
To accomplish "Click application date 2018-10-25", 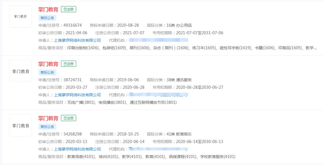I will click(x=128, y=134).
